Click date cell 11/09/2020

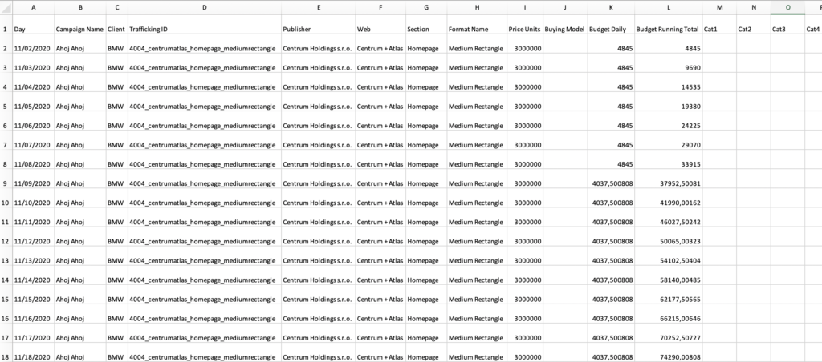(x=32, y=183)
